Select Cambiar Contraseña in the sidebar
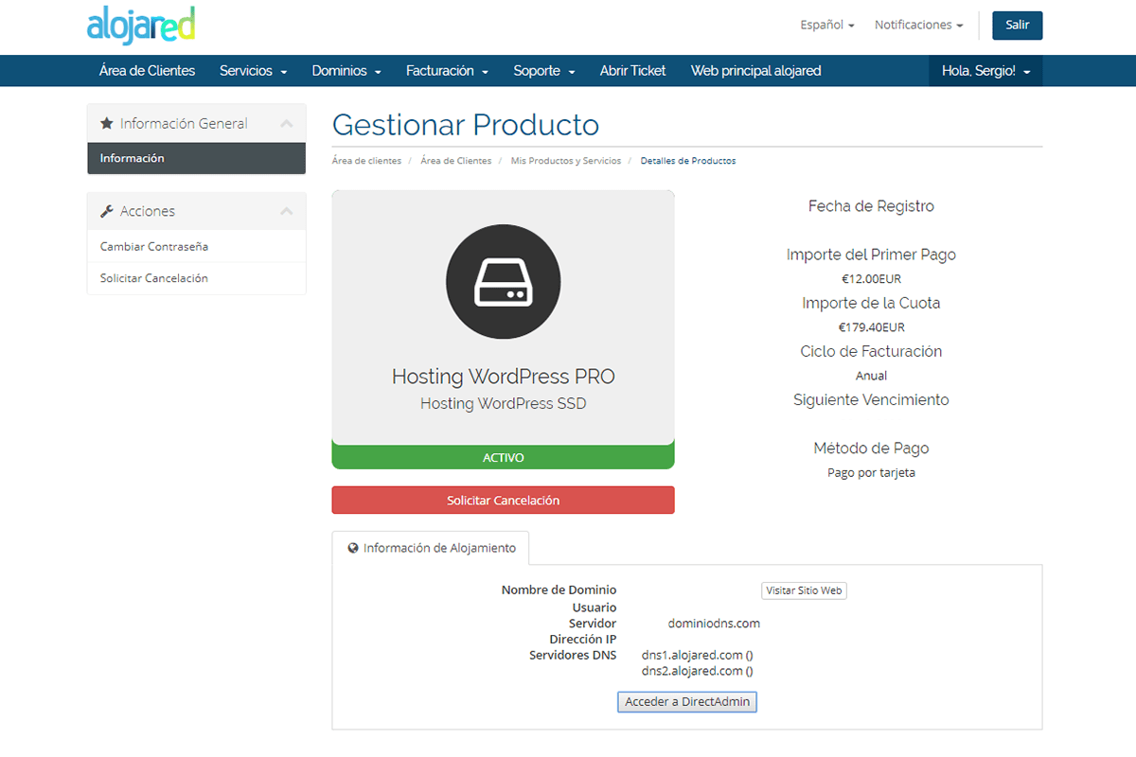The image size is (1136, 757). [x=154, y=247]
